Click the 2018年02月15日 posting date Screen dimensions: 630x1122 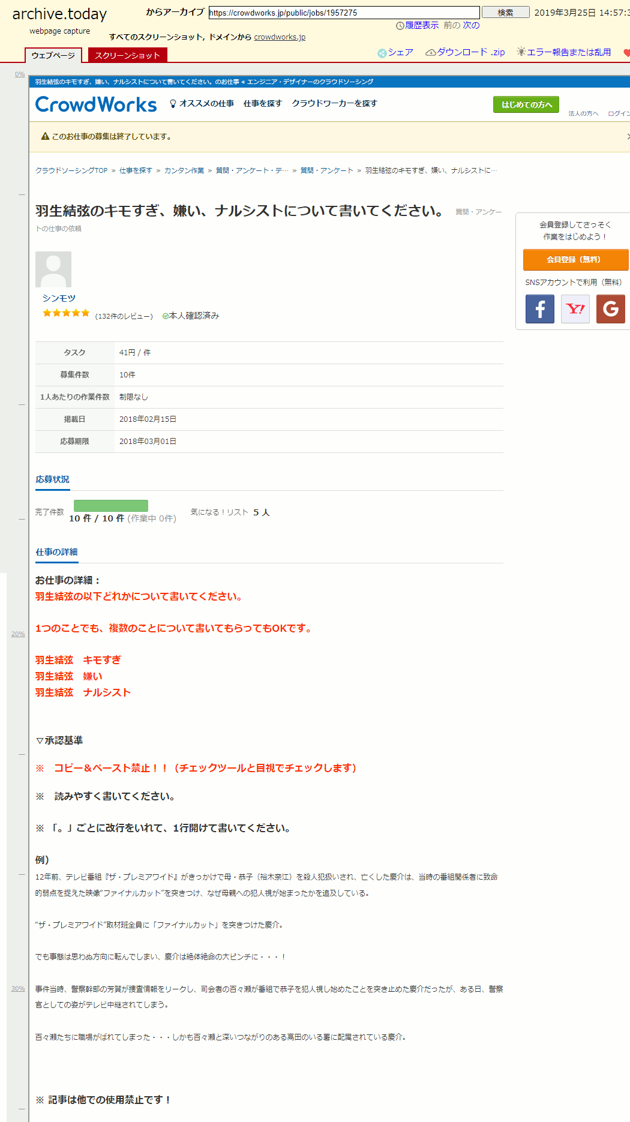click(148, 419)
